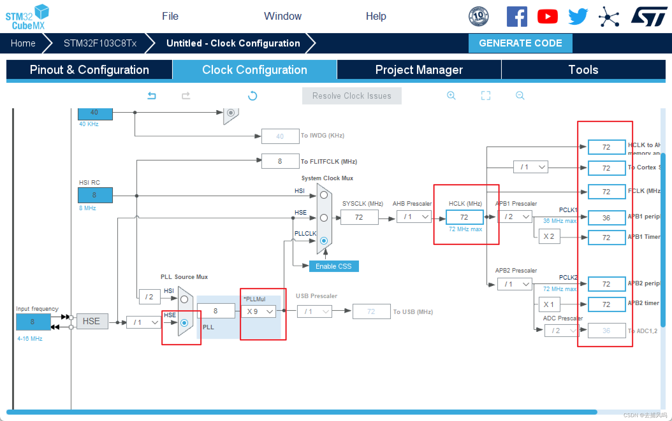672x421 pixels.
Task: Click the undo arrow icon
Action: pyautogui.click(x=152, y=96)
